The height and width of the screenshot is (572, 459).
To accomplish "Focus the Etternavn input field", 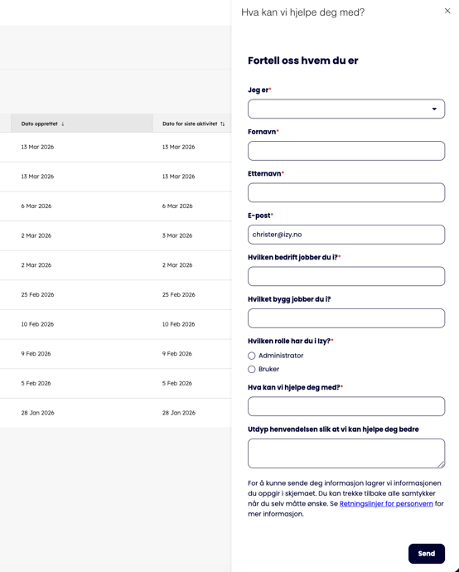I will click(x=346, y=192).
